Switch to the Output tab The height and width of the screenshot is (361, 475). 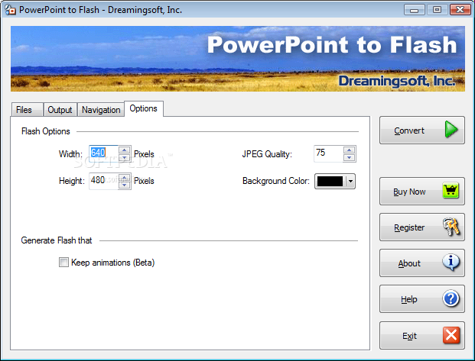point(60,109)
